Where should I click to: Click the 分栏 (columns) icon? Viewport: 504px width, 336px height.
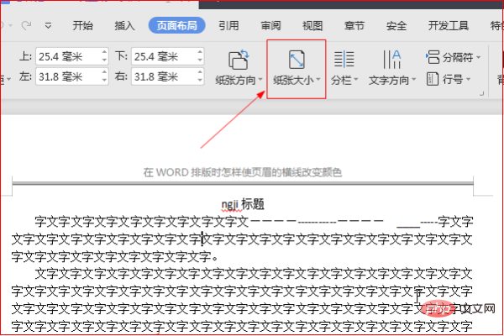point(344,60)
